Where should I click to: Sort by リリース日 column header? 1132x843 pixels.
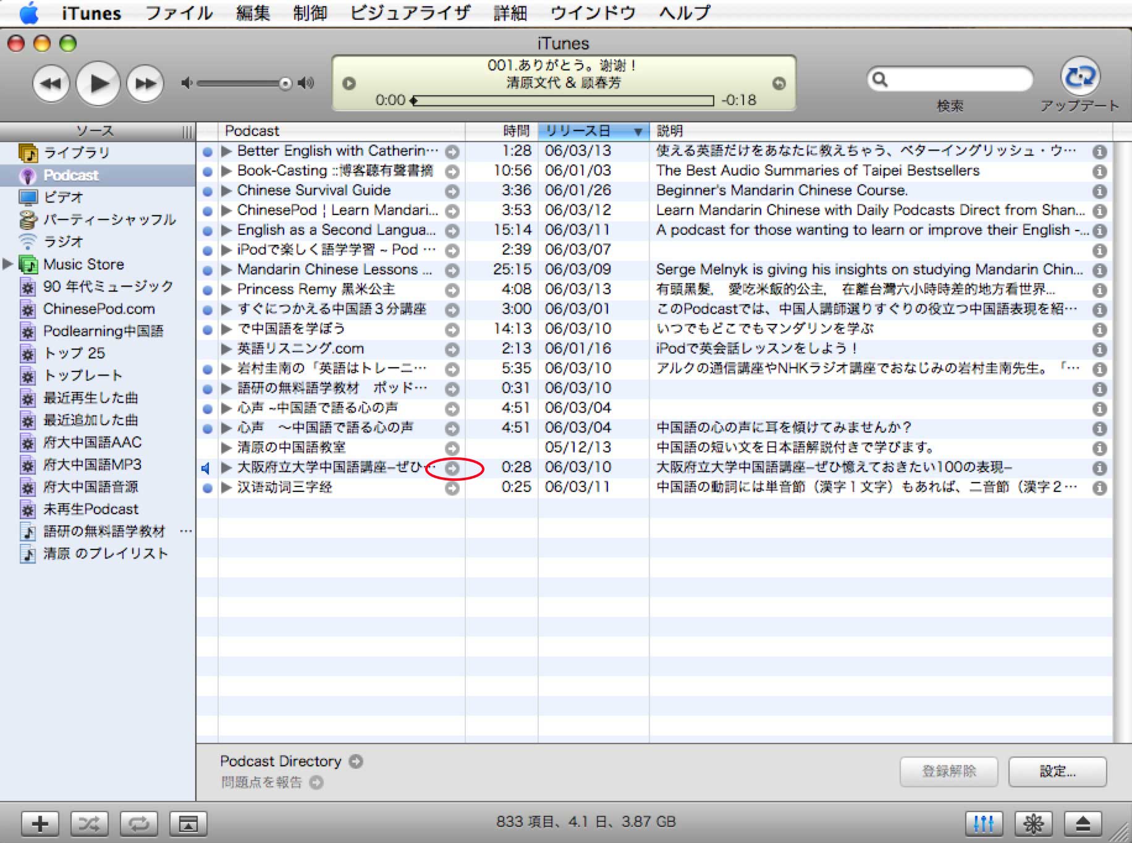click(x=593, y=131)
